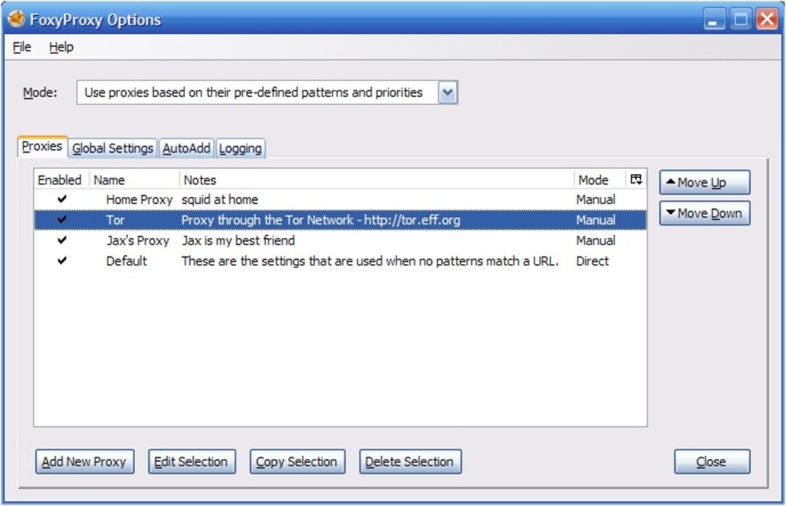This screenshot has width=786, height=506.
Task: Open the Help menu
Action: pos(61,47)
